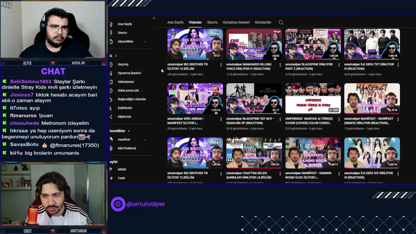Click the chnsuheda chat username
The width and height of the screenshot is (416, 234).
coord(24,123)
